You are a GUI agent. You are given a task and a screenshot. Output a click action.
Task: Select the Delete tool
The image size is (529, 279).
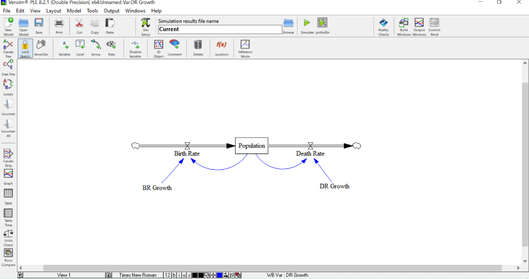click(198, 48)
